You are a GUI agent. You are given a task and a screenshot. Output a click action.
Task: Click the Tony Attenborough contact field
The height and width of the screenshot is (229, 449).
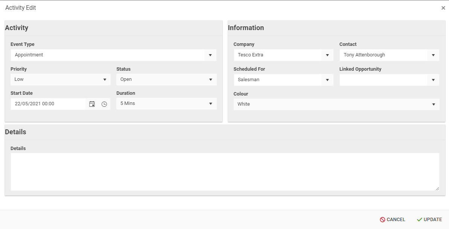[x=383, y=55]
